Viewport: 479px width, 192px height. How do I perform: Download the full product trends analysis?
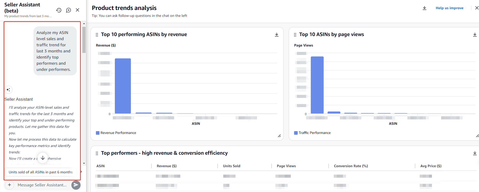pyautogui.click(x=424, y=8)
